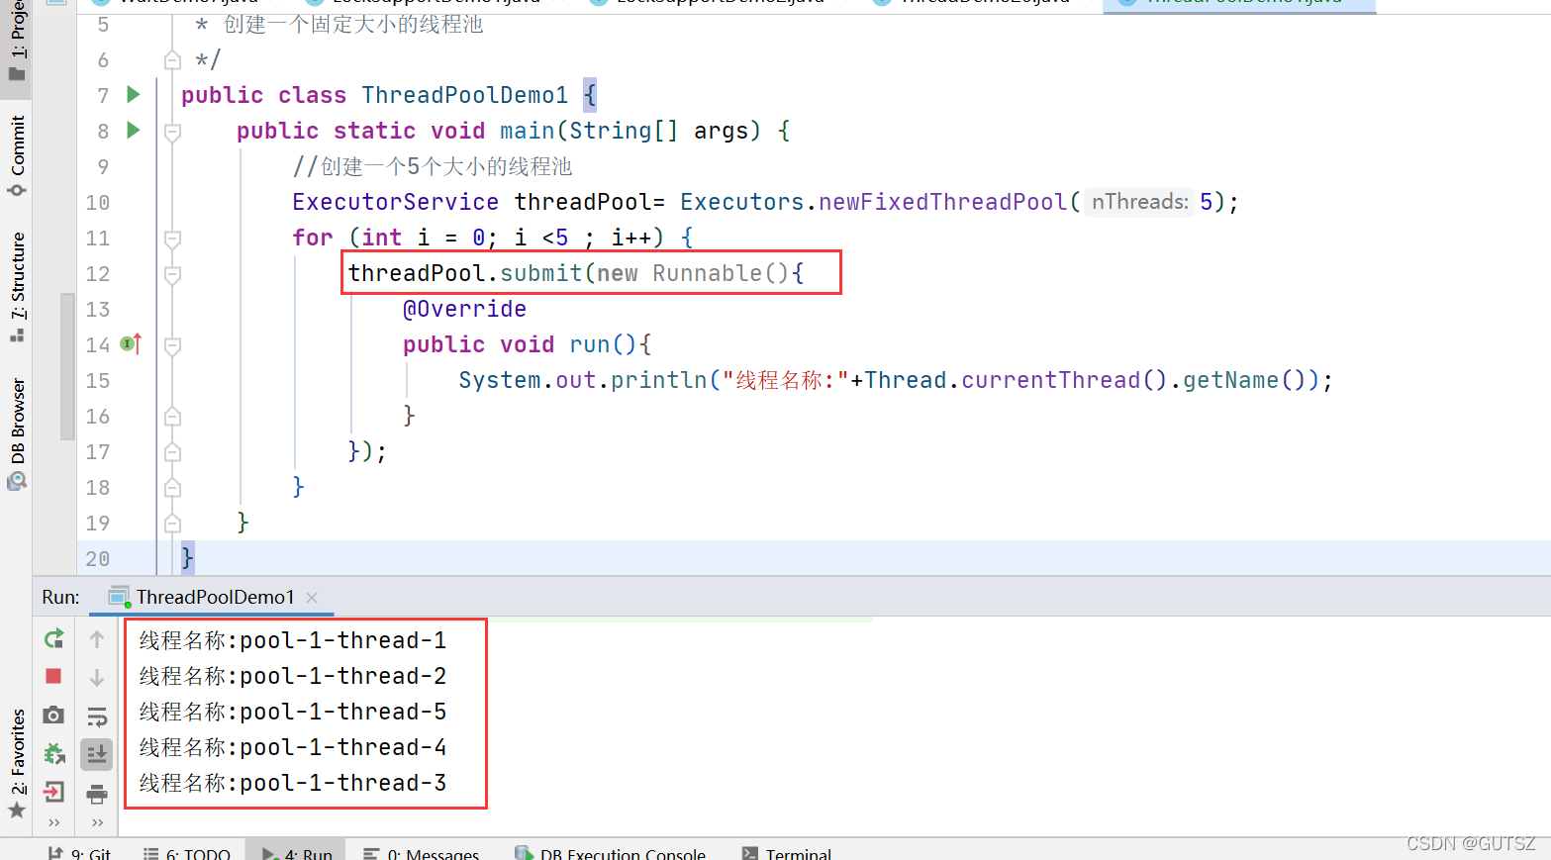Viewport: 1551px width, 860px height.
Task: Toggle the 7: Structure tool window
Action: 17,287
